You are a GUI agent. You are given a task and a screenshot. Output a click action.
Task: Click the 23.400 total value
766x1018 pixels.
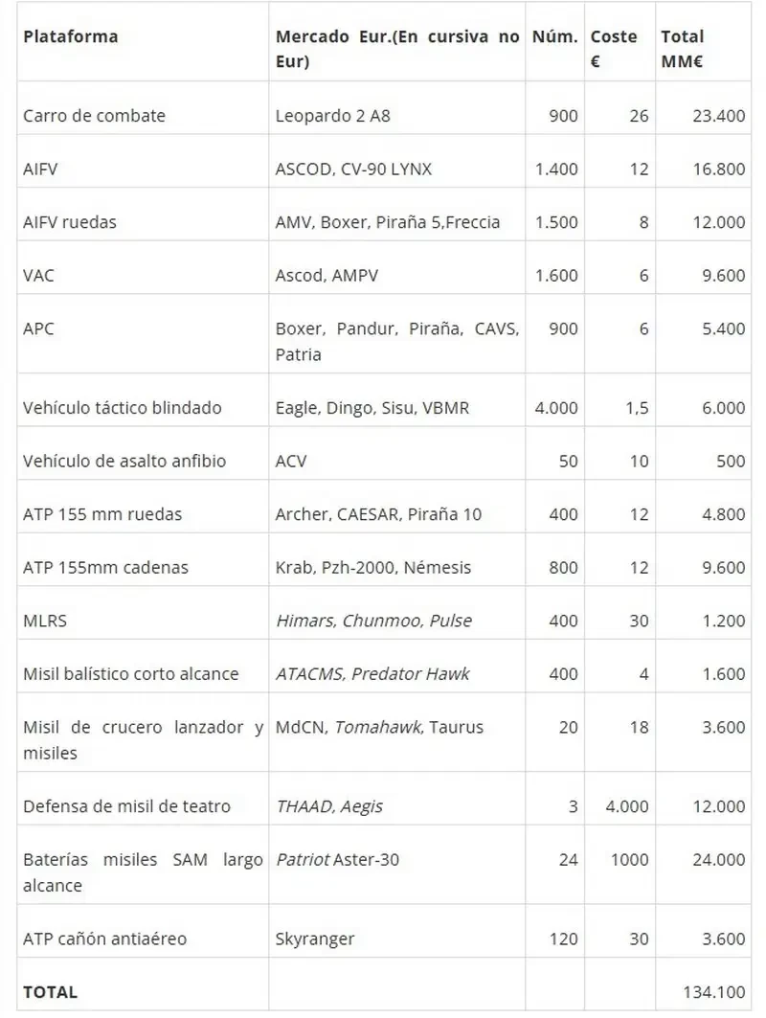(718, 116)
